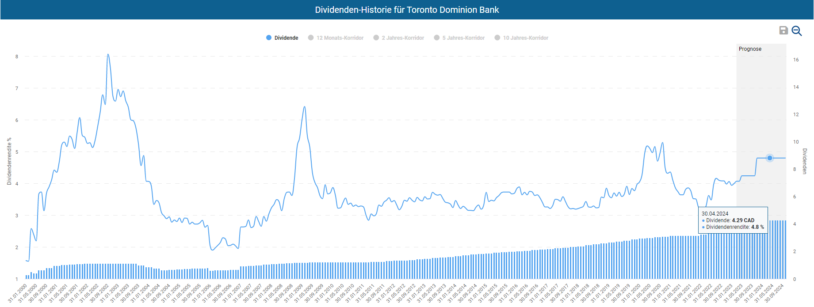This screenshot has width=814, height=307.
Task: Click the 30.04.2024 tooltip box
Action: point(733,220)
